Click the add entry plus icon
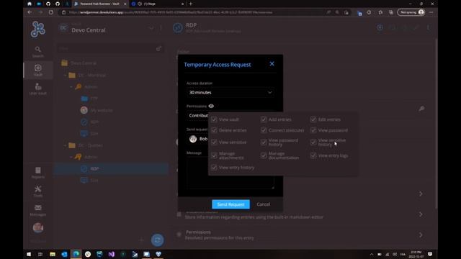 click(x=141, y=240)
